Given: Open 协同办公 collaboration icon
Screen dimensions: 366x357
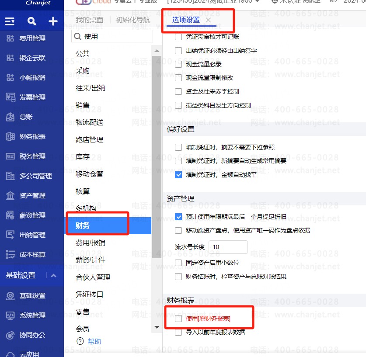Looking at the screenshot, I should pyautogui.click(x=10, y=335).
